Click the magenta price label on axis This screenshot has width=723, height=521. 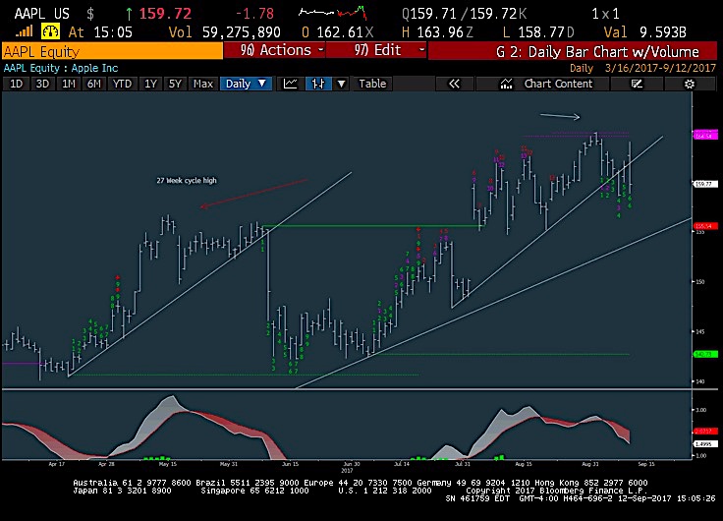pos(705,136)
